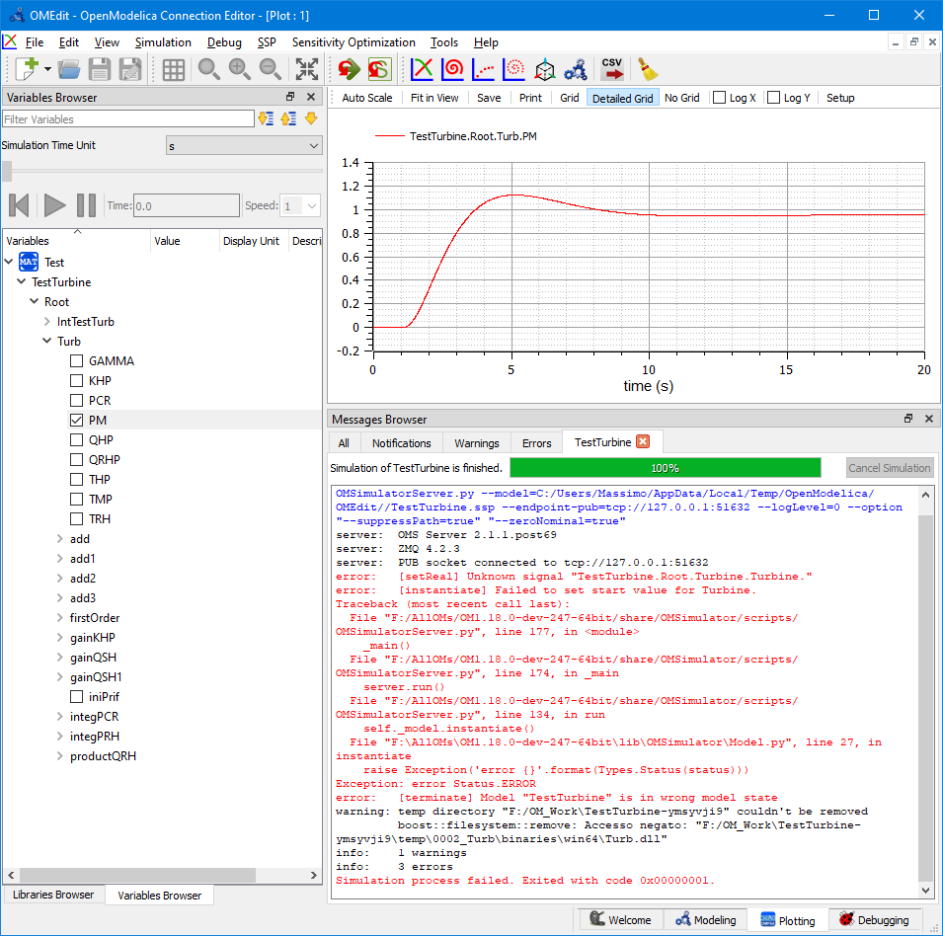
Task: Open the Simulation menu
Action: click(x=163, y=42)
